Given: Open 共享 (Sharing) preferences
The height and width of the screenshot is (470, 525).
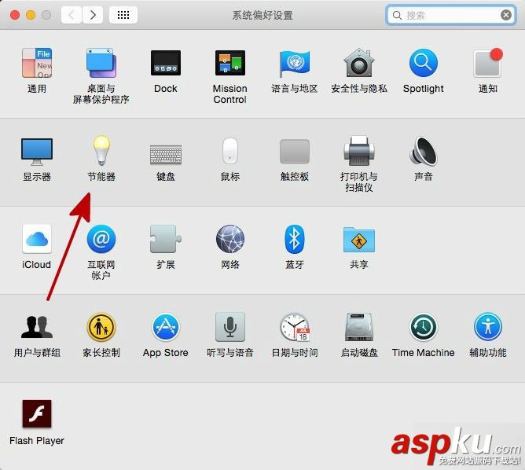Looking at the screenshot, I should point(359,240).
